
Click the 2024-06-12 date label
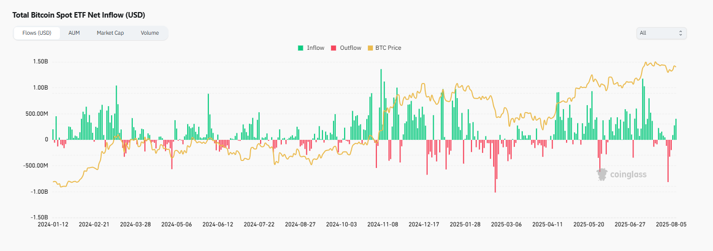point(217,224)
